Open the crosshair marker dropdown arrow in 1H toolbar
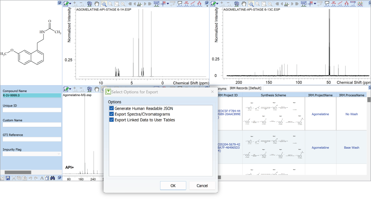This screenshot has height=199, width=371. pyautogui.click(x=168, y=4)
